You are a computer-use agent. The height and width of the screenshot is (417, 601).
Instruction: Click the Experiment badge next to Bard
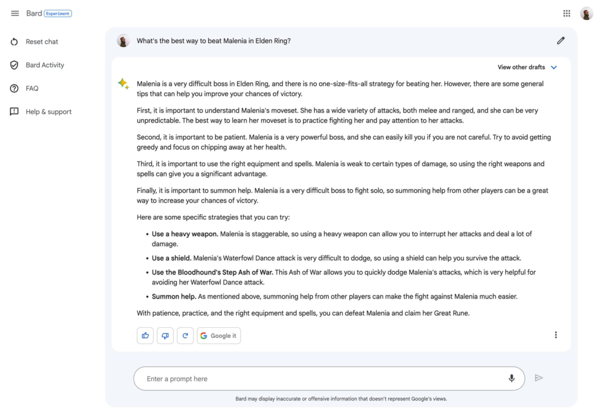[x=58, y=13]
